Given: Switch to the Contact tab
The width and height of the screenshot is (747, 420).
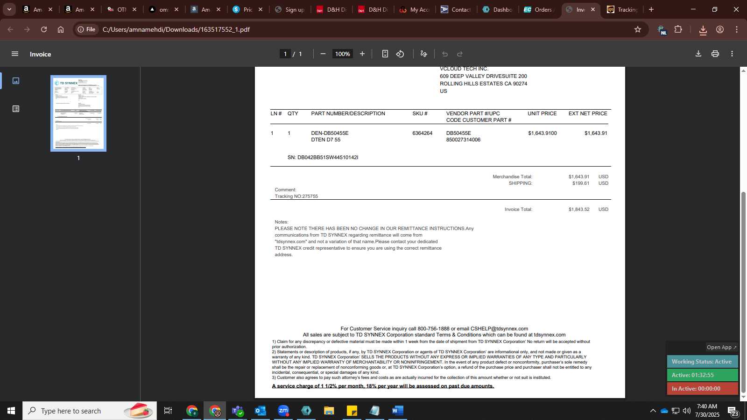Looking at the screenshot, I should [x=456, y=9].
